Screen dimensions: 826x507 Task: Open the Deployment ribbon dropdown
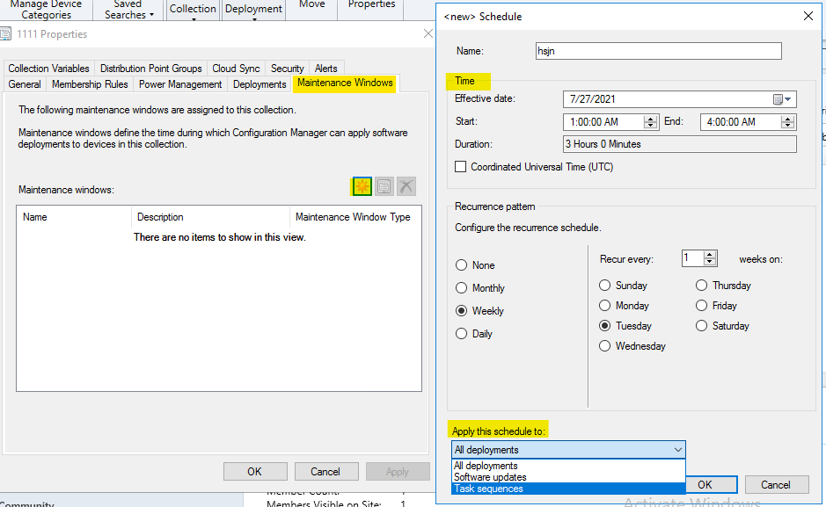[253, 10]
